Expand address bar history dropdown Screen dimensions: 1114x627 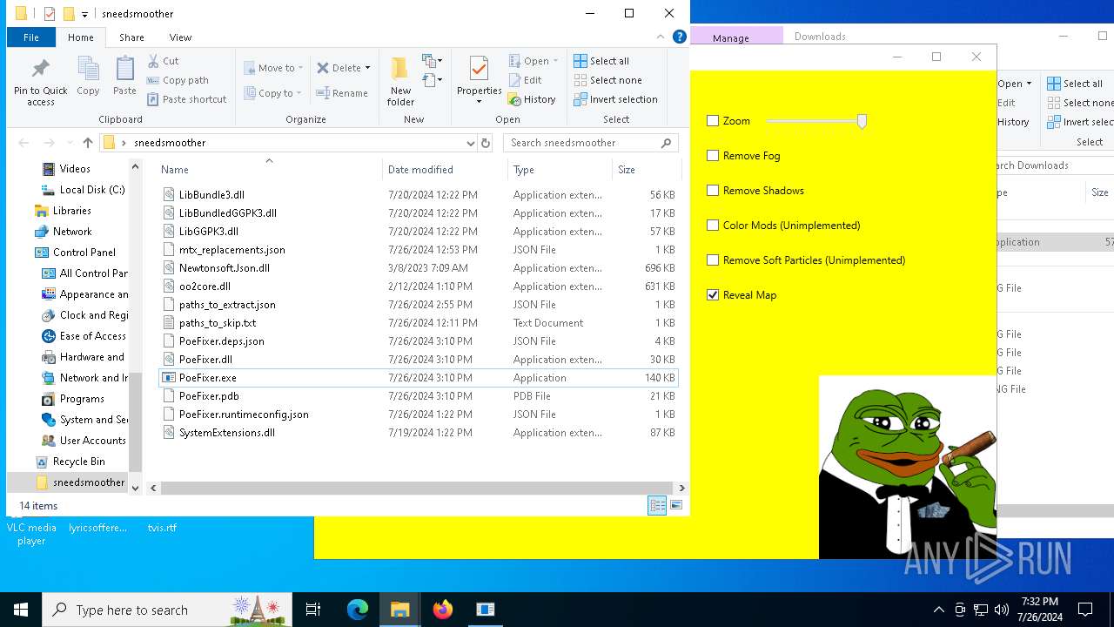(471, 143)
